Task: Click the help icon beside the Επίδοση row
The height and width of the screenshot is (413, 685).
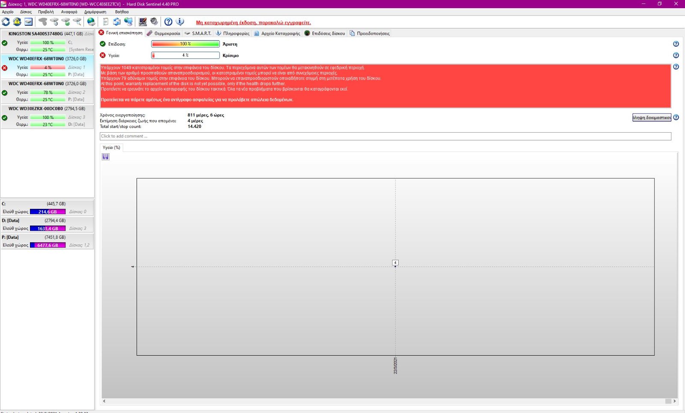Action: pyautogui.click(x=676, y=44)
